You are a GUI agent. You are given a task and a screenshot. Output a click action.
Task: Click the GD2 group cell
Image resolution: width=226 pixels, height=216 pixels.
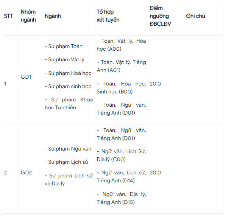pyautogui.click(x=26, y=172)
